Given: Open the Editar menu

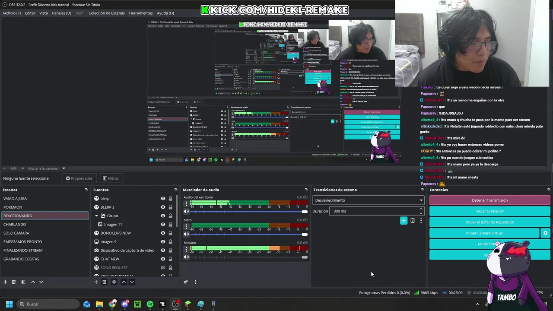Looking at the screenshot, I should pyautogui.click(x=30, y=13).
